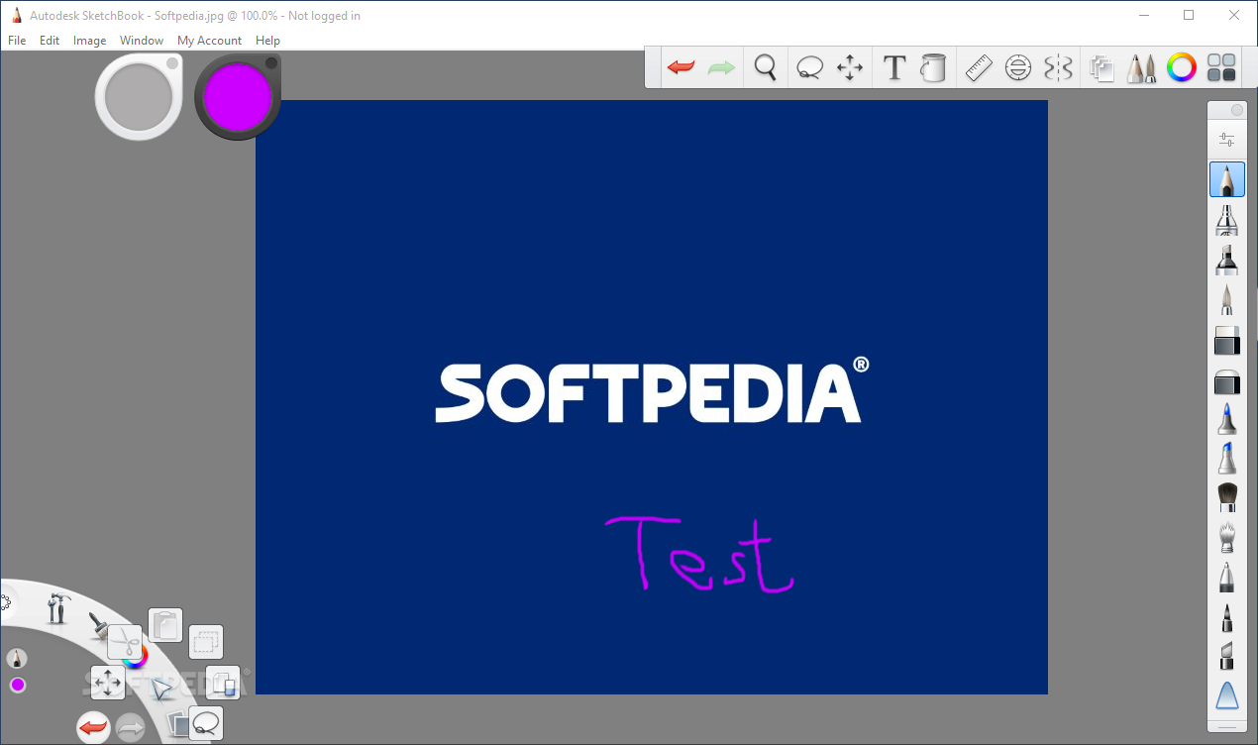The width and height of the screenshot is (1258, 745).
Task: Click the scissors Cut button in lagoon
Action: [125, 644]
